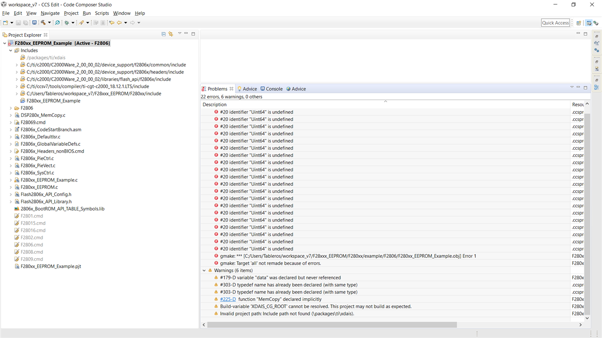Click the Last Edit Location arrow icon

point(112,23)
